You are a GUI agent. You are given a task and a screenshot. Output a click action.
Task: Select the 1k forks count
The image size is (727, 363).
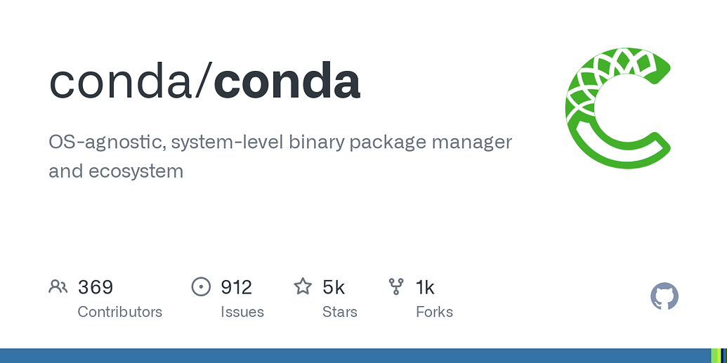point(425,287)
